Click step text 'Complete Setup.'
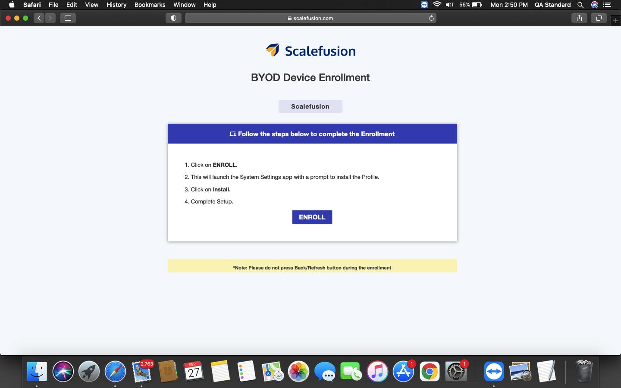This screenshot has width=621, height=388. point(212,201)
